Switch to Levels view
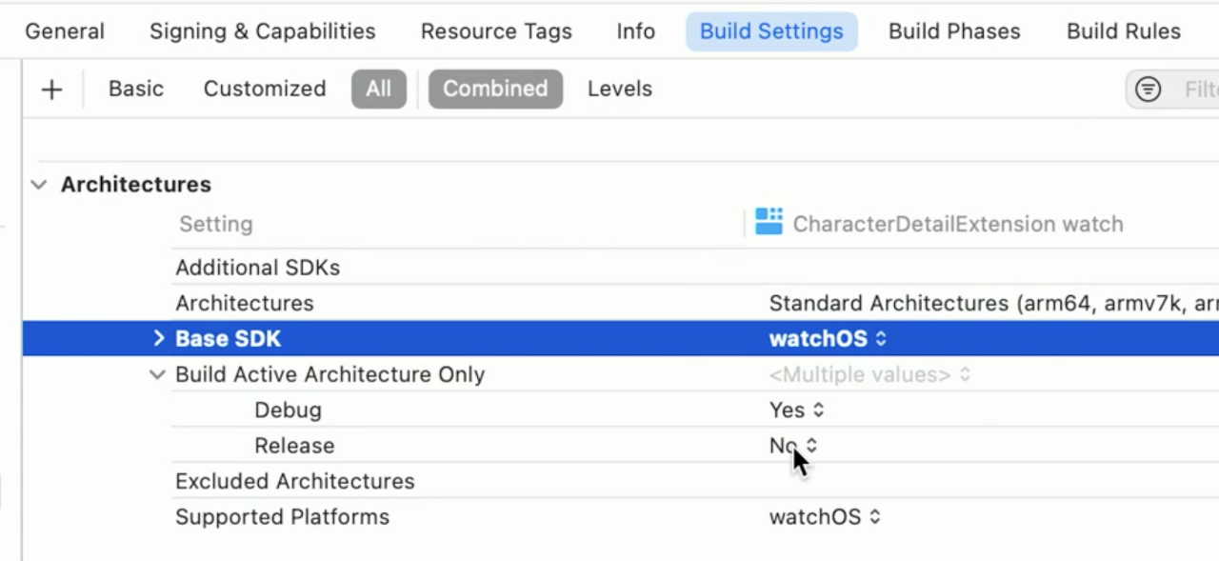 click(619, 89)
